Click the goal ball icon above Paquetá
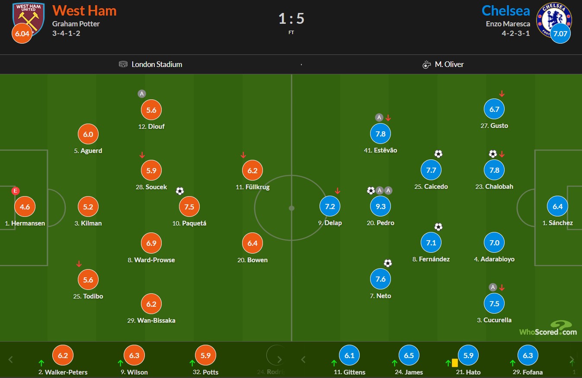 [180, 191]
